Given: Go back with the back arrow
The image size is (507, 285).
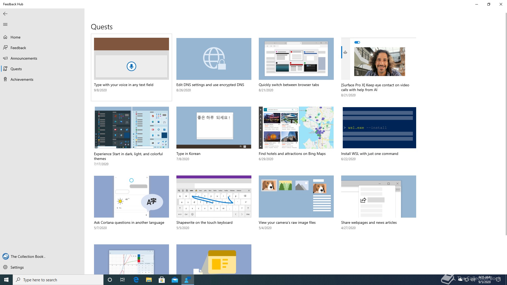Looking at the screenshot, I should (x=5, y=14).
